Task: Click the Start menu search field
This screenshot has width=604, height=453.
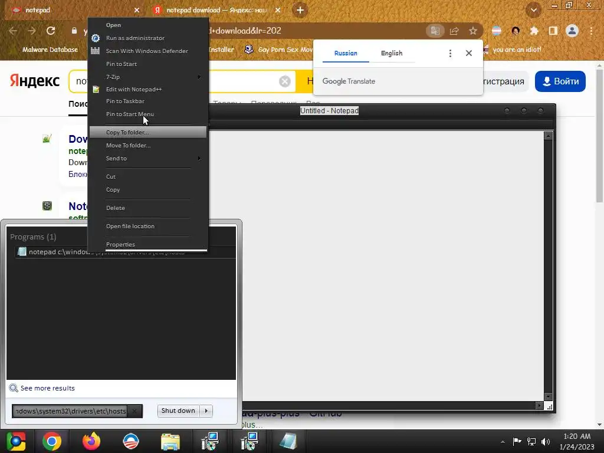Action: tap(70, 411)
